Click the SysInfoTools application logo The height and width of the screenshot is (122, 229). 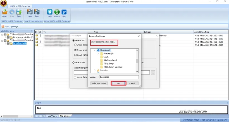click(x=4, y=3)
